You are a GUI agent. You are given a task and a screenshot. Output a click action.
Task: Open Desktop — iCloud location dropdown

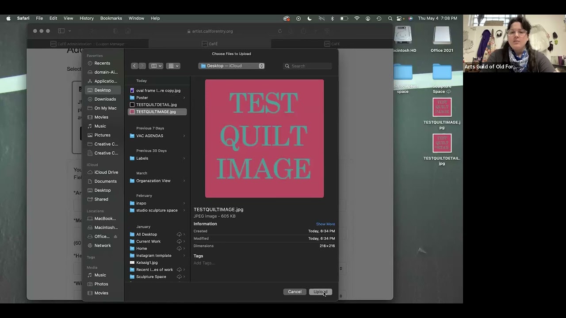[231, 66]
